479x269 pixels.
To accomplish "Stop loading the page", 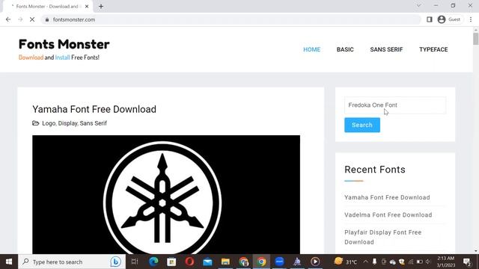I will (x=32, y=19).
